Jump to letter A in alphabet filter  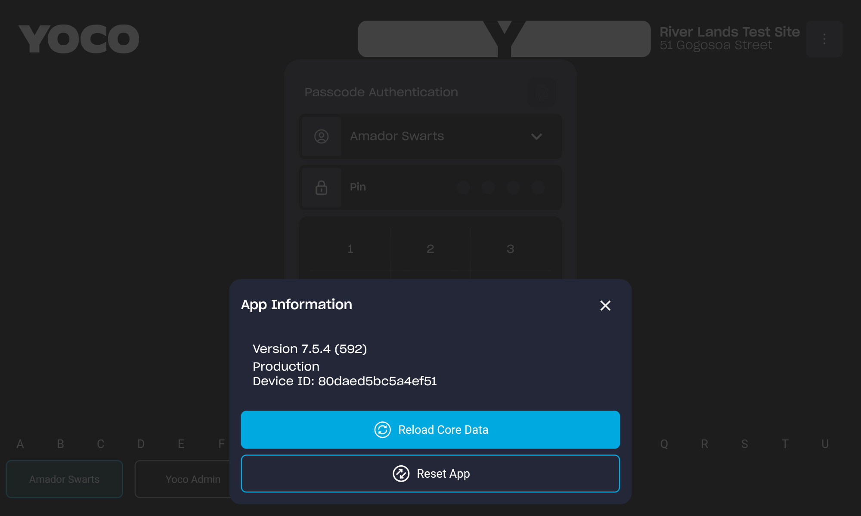coord(20,444)
